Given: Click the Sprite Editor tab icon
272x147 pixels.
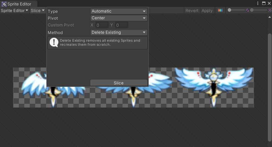Looking at the screenshot, I should click(x=4, y=4).
